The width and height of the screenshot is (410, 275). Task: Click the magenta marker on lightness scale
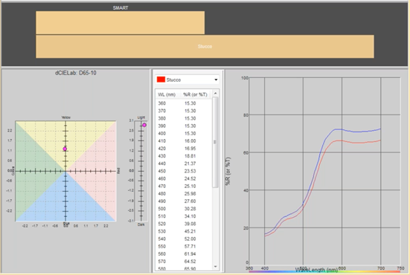(144, 125)
